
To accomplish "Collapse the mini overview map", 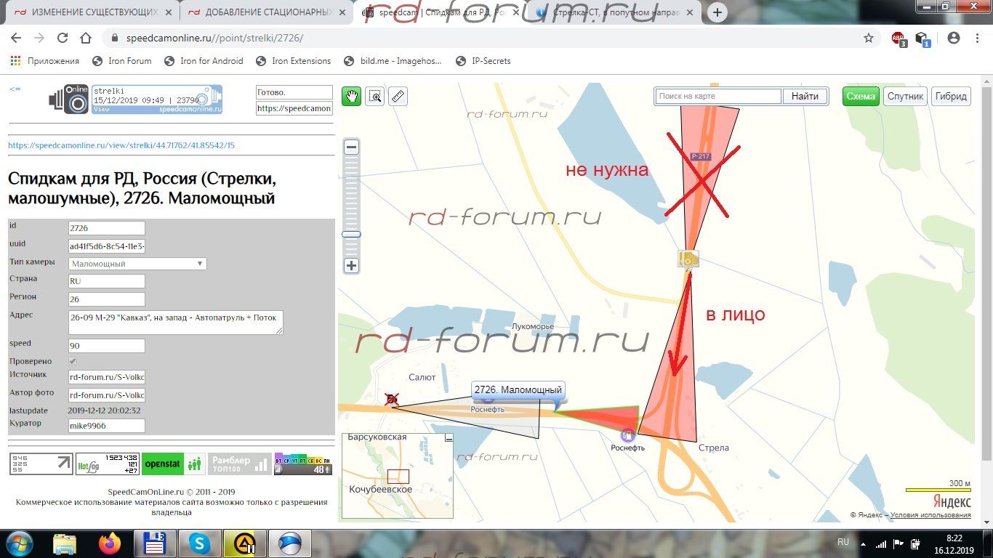I will (449, 438).
